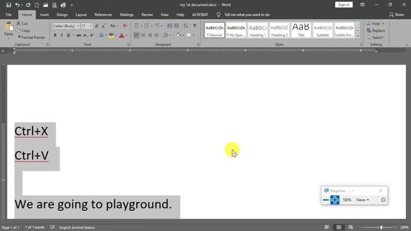411x231 pixels.
Task: Increase the paragraph indent
Action: (x=176, y=26)
